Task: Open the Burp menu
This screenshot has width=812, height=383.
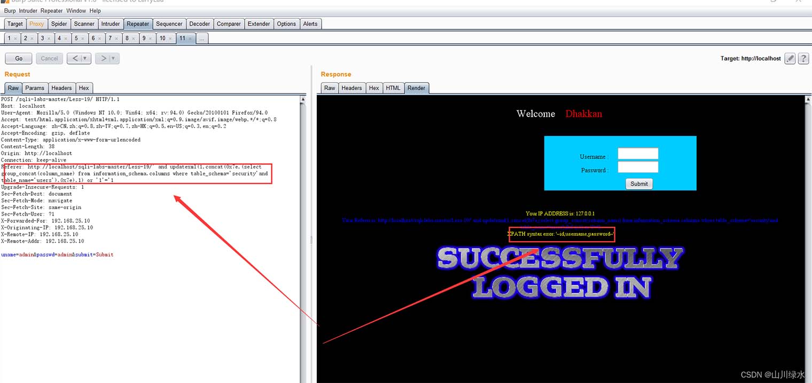Action: [x=10, y=11]
